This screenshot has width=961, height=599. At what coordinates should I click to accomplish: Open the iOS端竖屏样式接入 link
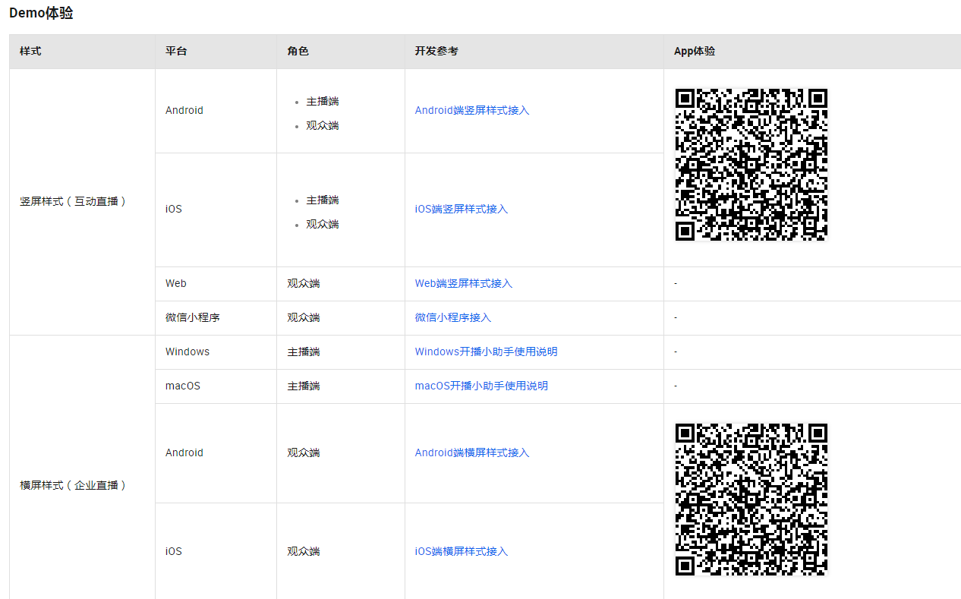(462, 209)
